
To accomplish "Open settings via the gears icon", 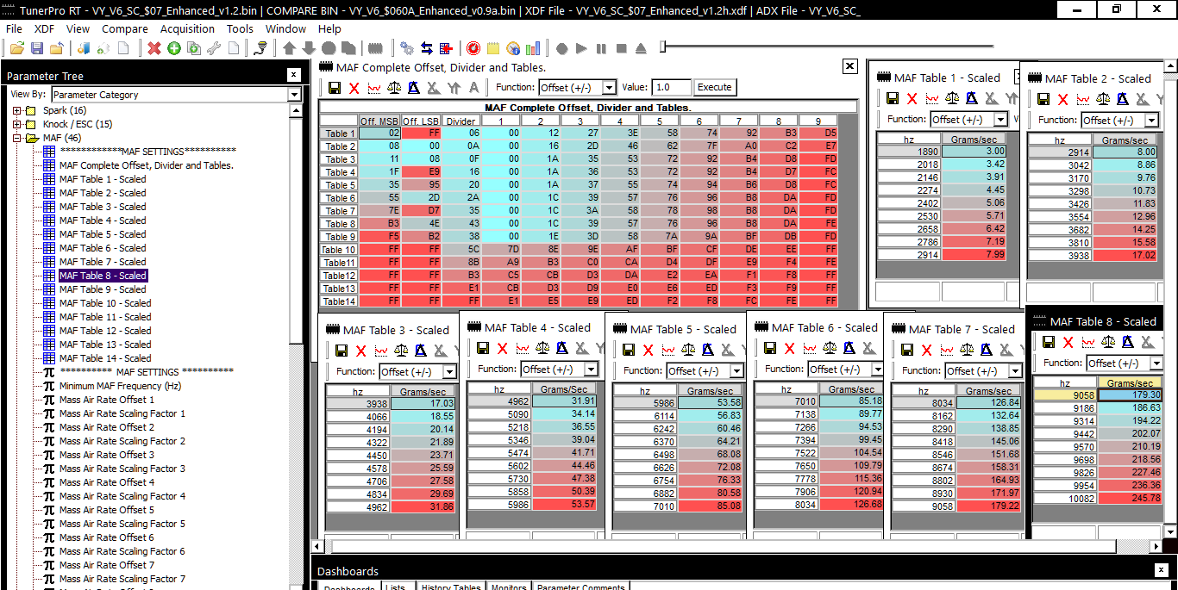I will point(406,48).
